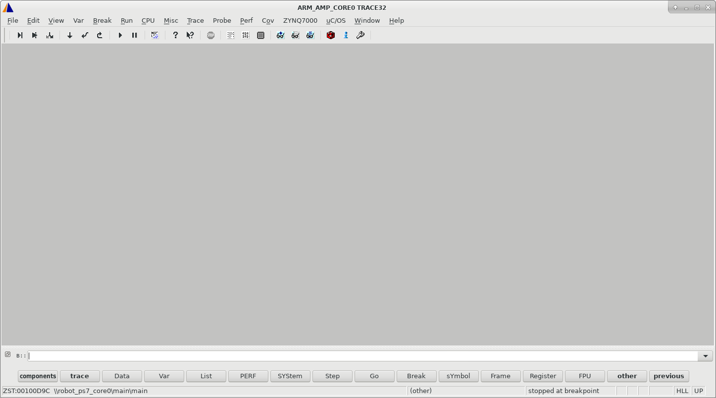This screenshot has width=716, height=398.
Task: Open system settings with the wrench icon
Action: (x=360, y=35)
